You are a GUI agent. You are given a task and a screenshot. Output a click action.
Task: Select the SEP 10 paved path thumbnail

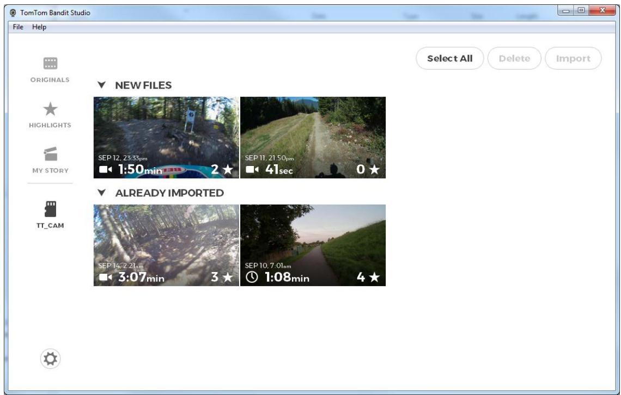[x=313, y=245]
